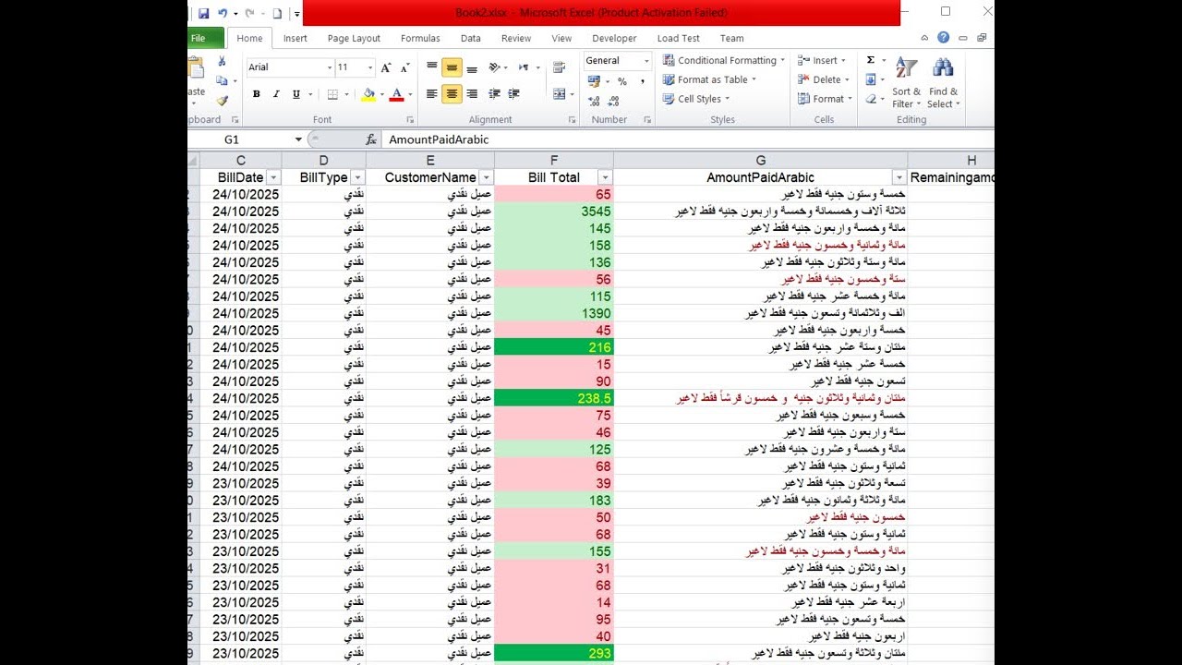Cut selection with the scissors icon
The height and width of the screenshot is (665, 1182).
pyautogui.click(x=222, y=61)
